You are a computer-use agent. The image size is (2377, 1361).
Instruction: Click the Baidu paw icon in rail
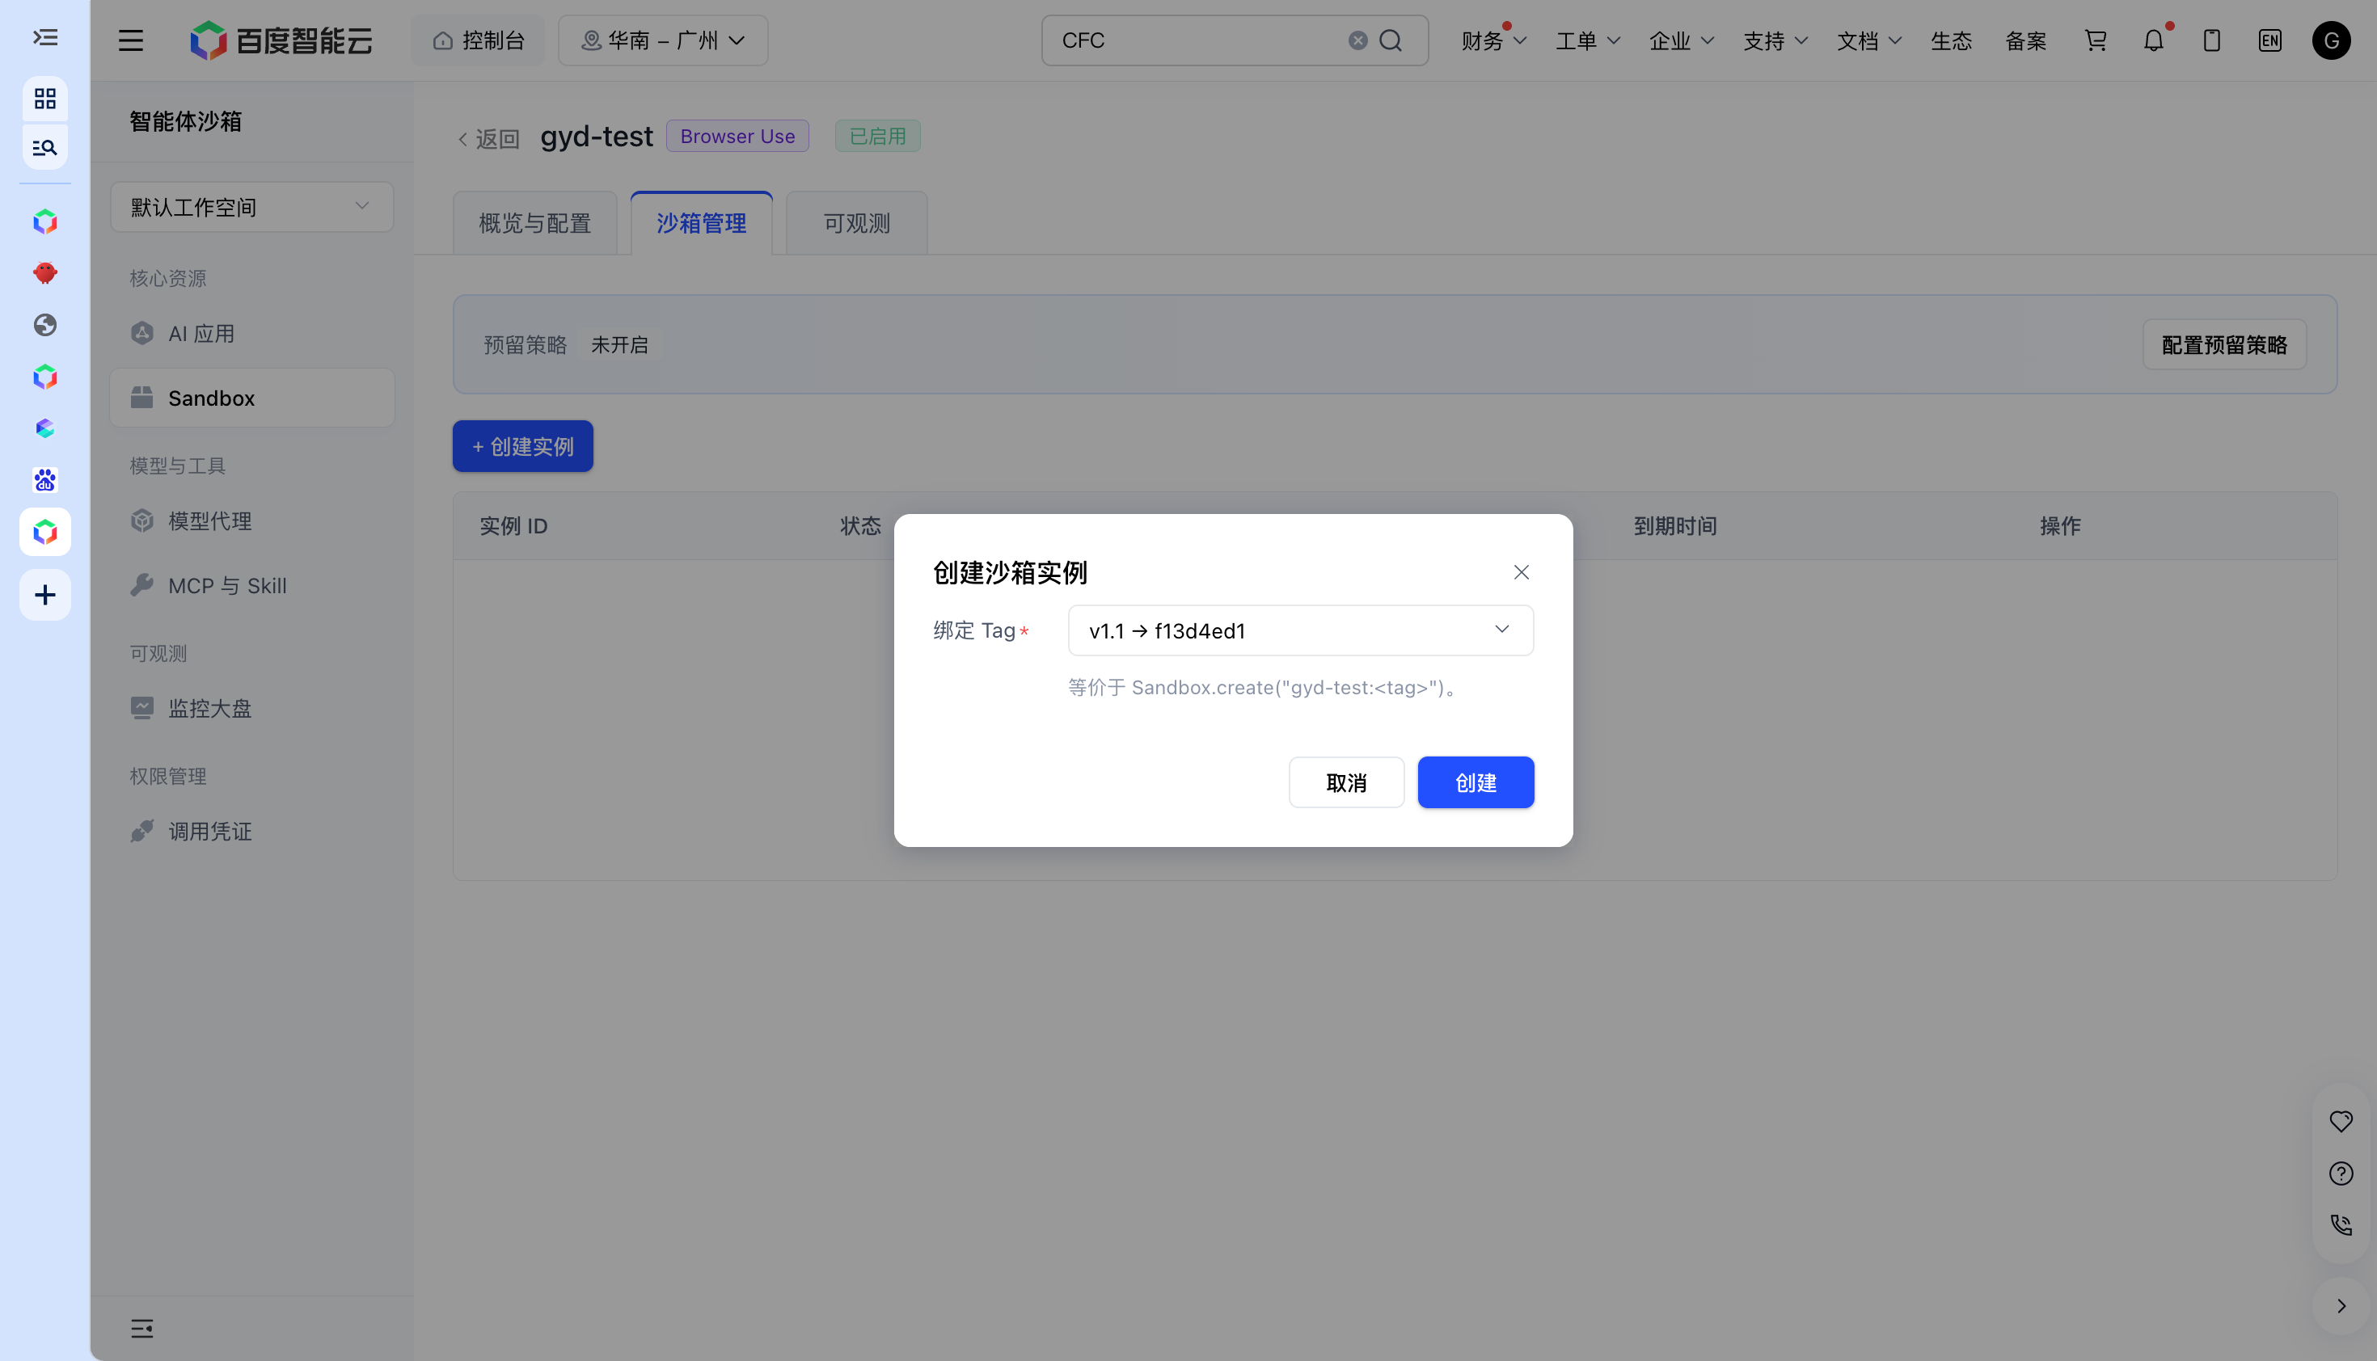coord(45,479)
